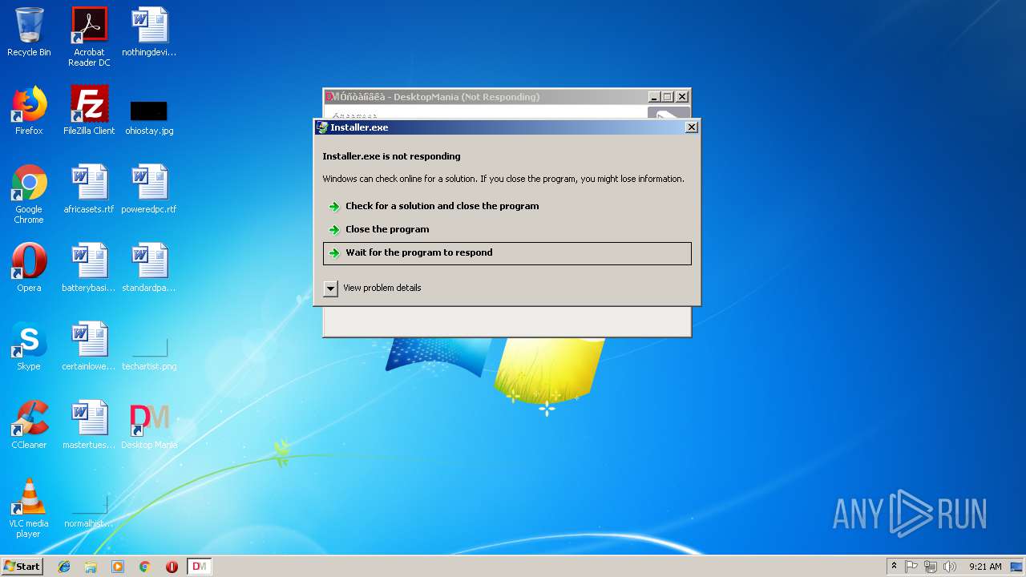Viewport: 1026px width, 577px height.
Task: Open the Start menu
Action: pos(22,567)
